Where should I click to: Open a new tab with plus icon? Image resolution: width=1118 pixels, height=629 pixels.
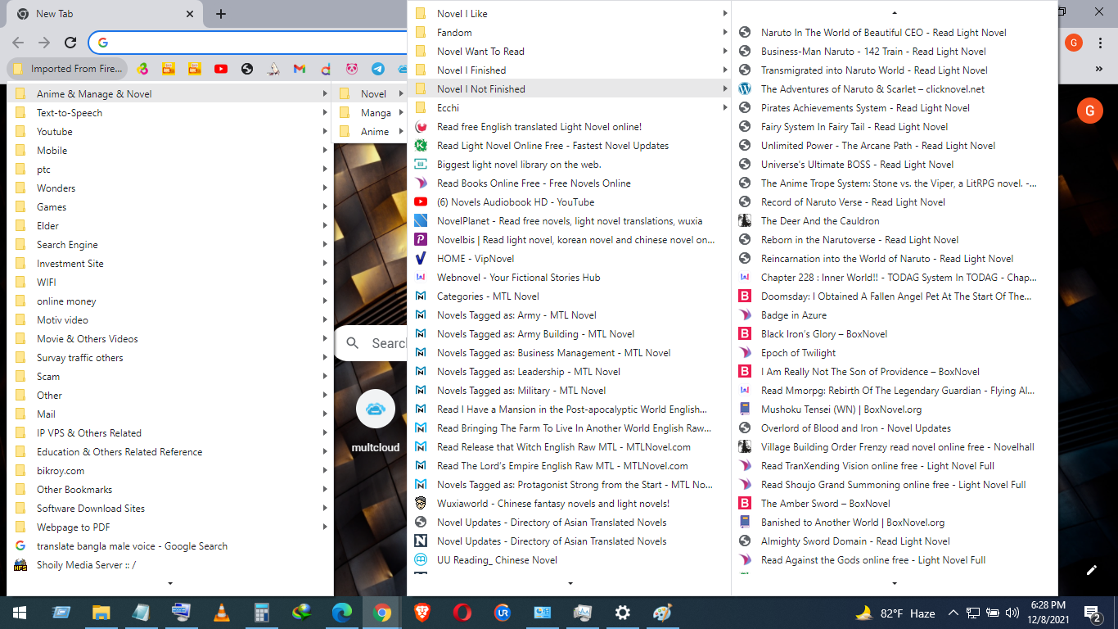[x=221, y=14]
